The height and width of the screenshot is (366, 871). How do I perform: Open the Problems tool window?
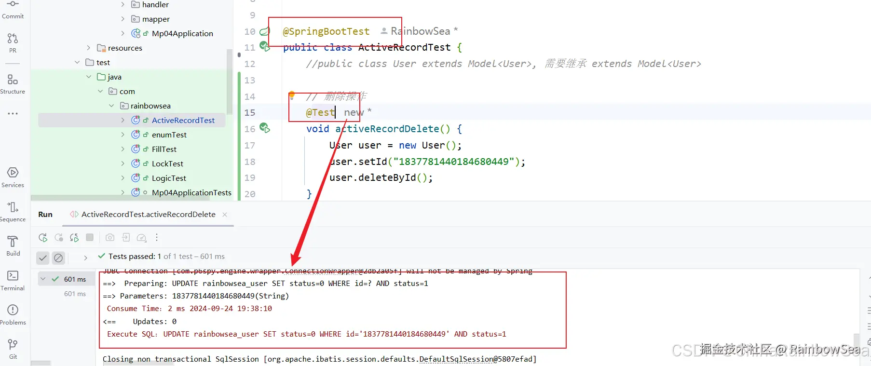(13, 315)
